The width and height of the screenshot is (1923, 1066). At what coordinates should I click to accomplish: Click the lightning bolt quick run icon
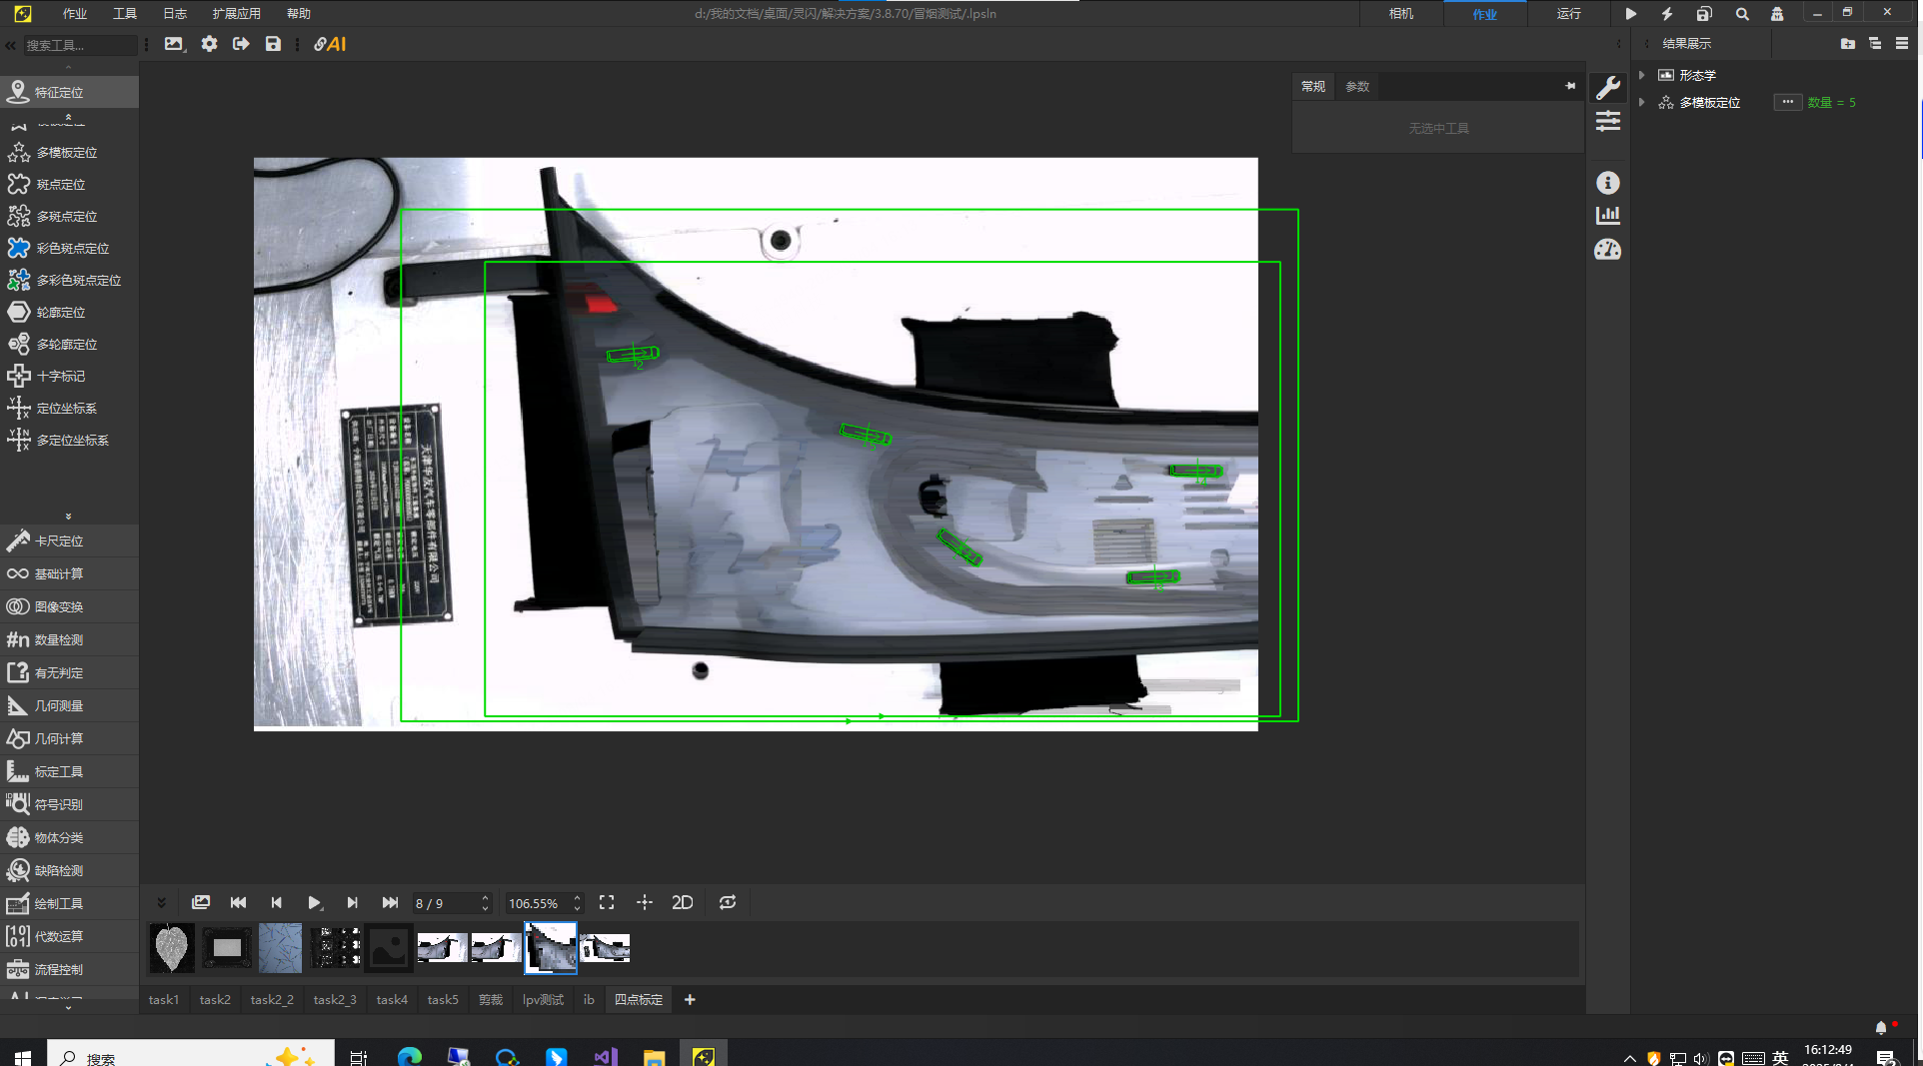point(1667,14)
